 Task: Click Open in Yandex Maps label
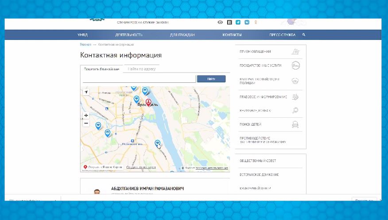[105, 167]
